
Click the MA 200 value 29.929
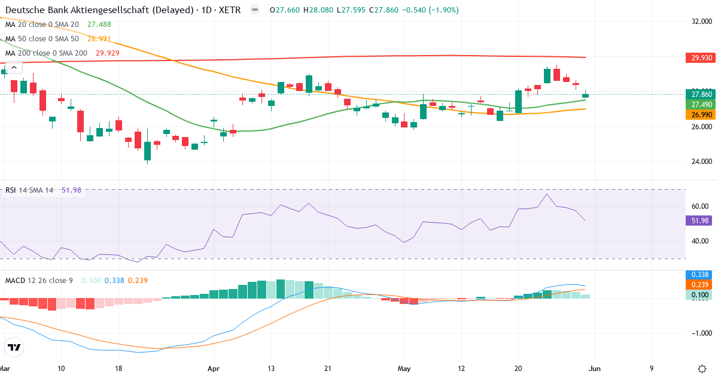pyautogui.click(x=108, y=53)
